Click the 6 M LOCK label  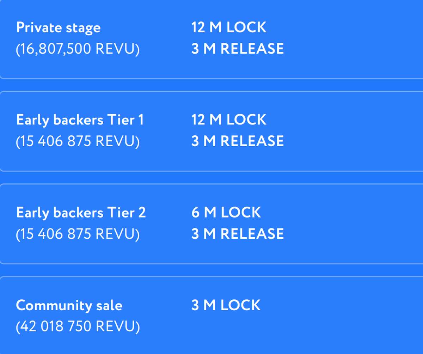point(226,212)
